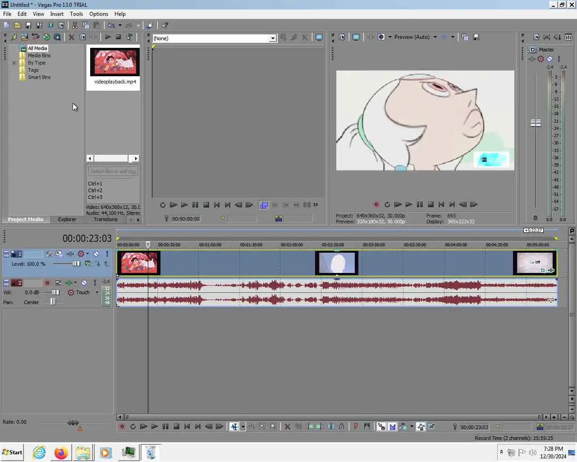The image size is (577, 462).
Task: Open track 1 automation settings dropdown arrow
Action: (87, 254)
